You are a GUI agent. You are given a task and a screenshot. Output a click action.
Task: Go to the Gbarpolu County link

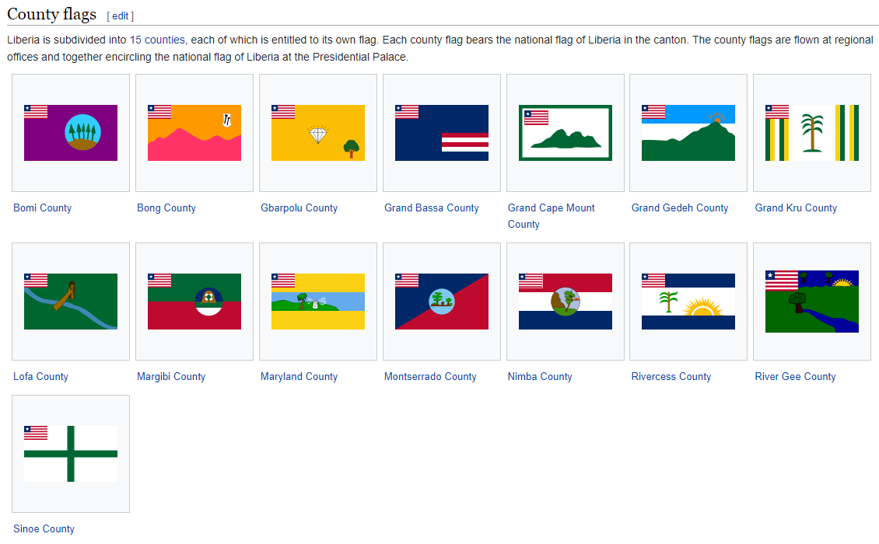(299, 207)
